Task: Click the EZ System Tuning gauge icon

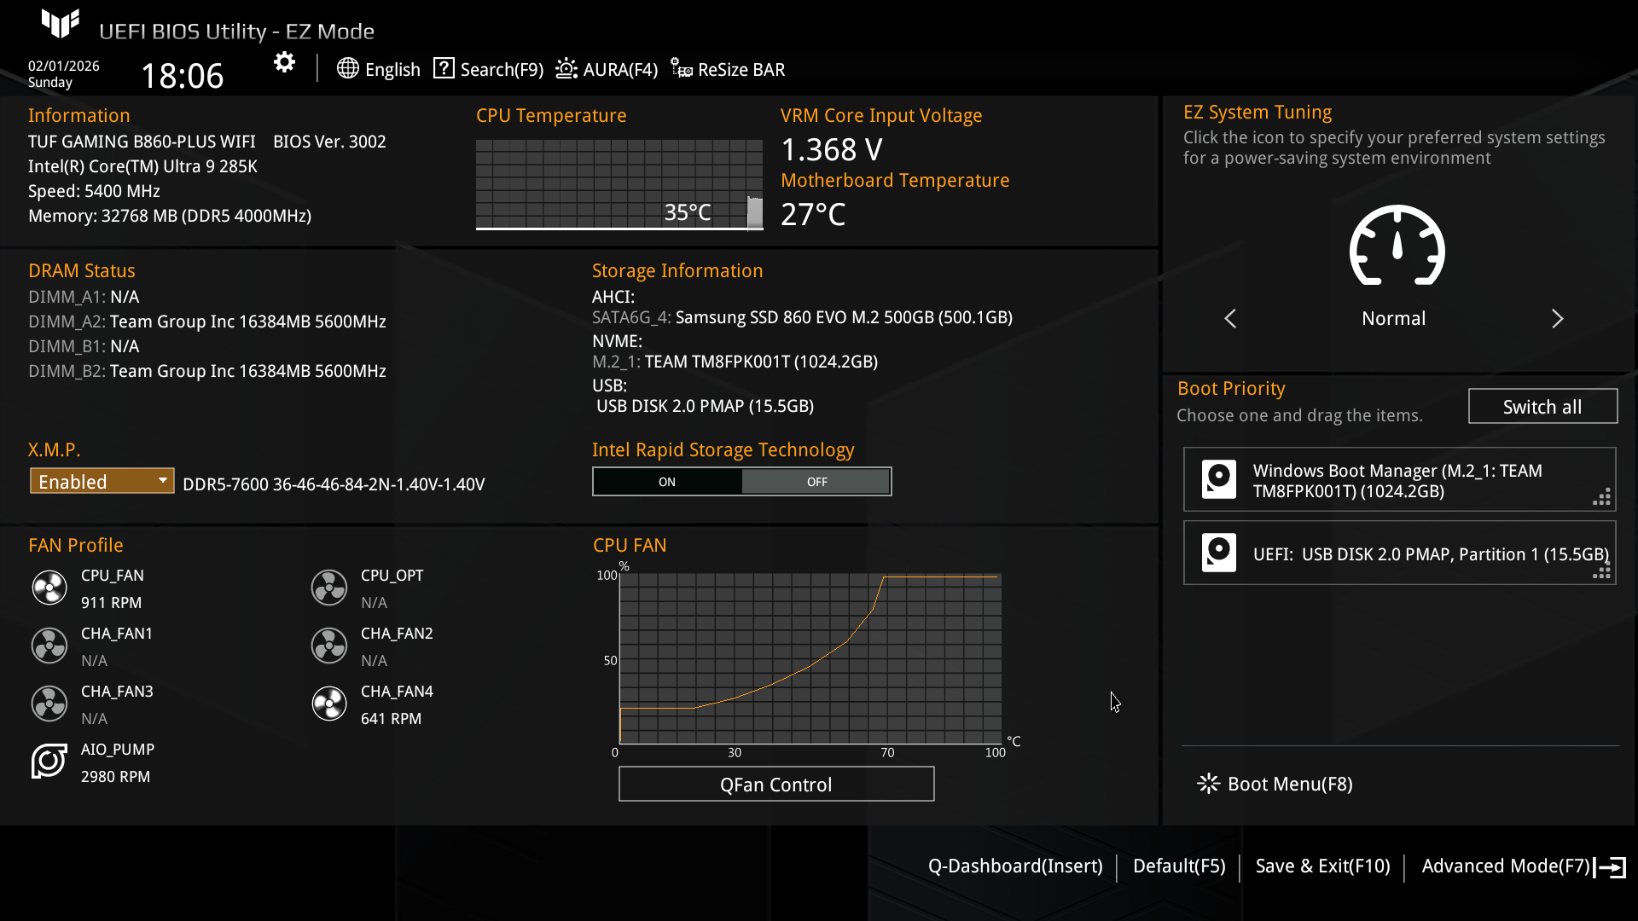Action: 1397,246
